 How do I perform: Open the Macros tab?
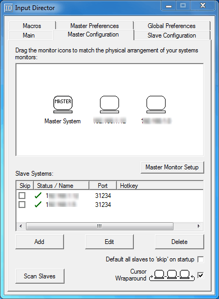tap(32, 26)
